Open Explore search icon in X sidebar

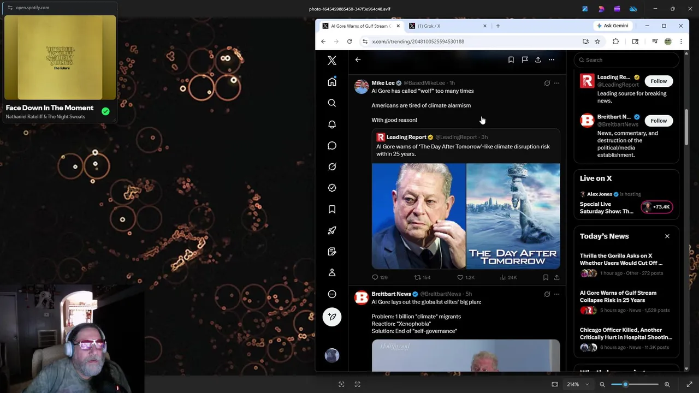(332, 103)
